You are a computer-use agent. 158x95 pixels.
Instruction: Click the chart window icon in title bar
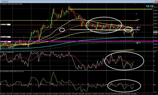(x=1, y=2)
